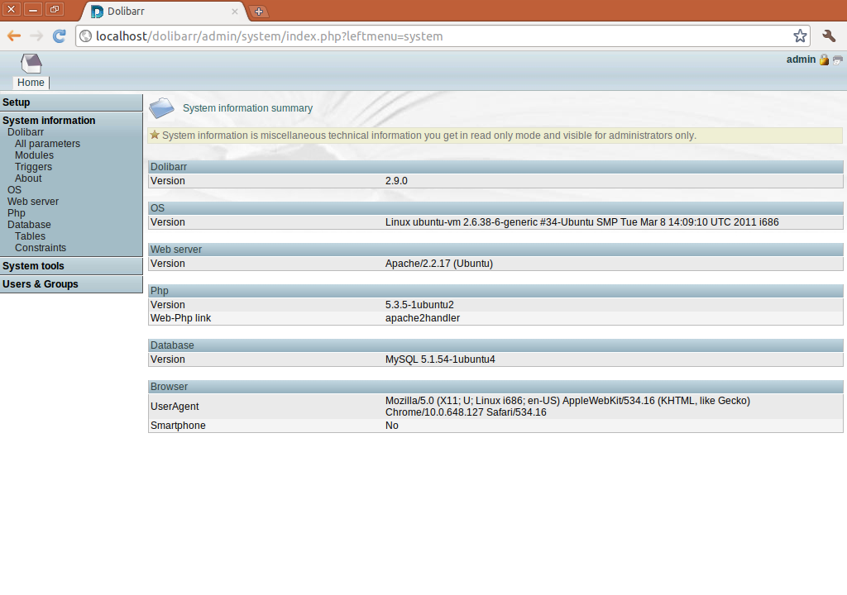Open Triggers in the left menu
Screen dimensions: 847x595
33,167
